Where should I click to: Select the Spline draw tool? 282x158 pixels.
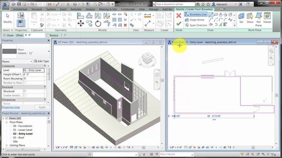(x=230, y=20)
